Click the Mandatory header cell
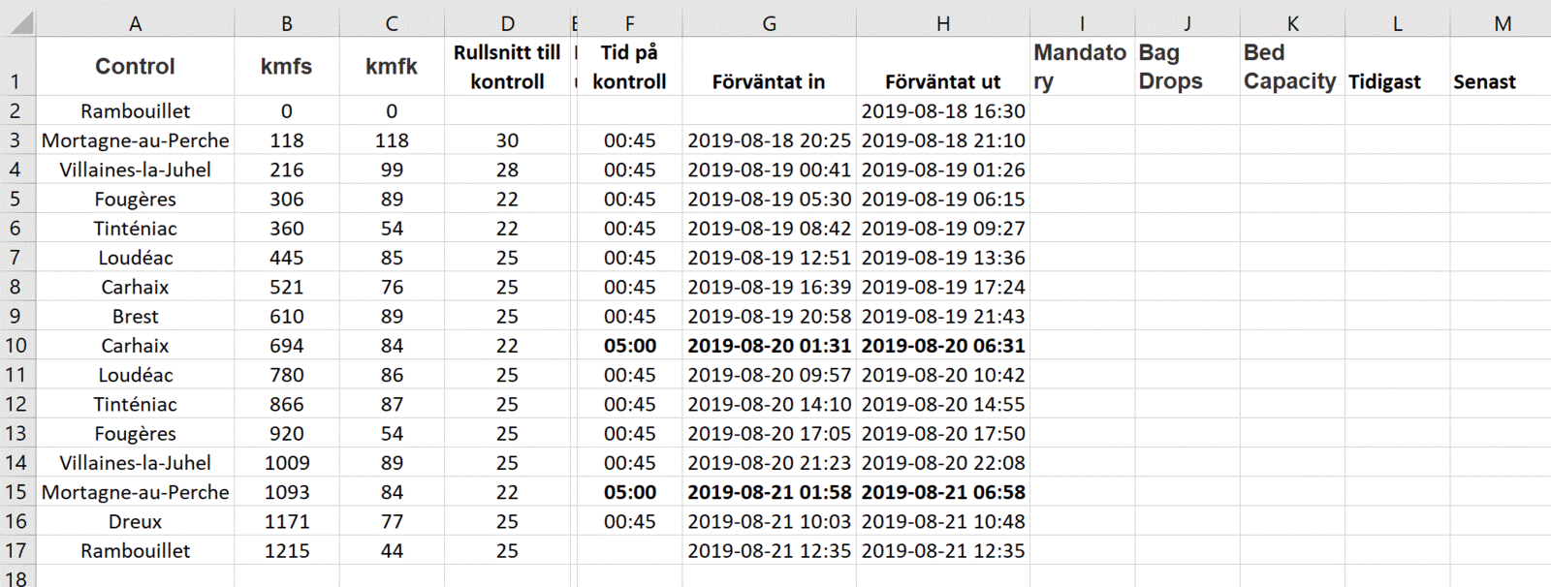1551x587 pixels. coord(1081,67)
